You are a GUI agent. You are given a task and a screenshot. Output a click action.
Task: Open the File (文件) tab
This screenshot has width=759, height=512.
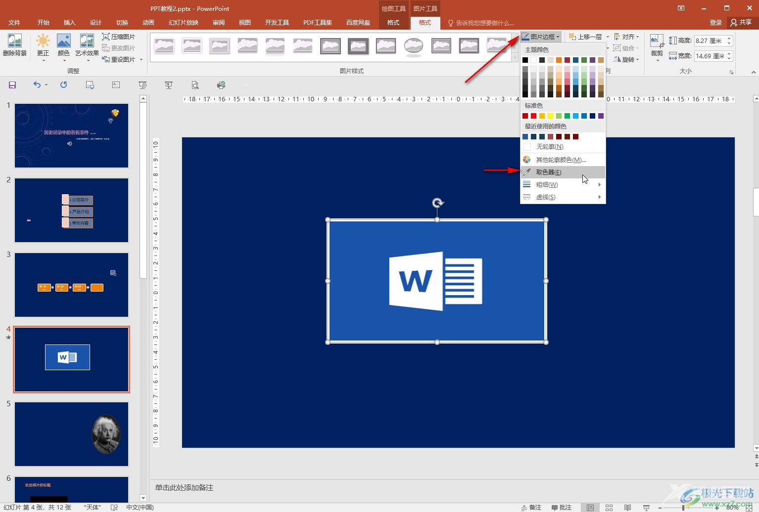tap(14, 23)
